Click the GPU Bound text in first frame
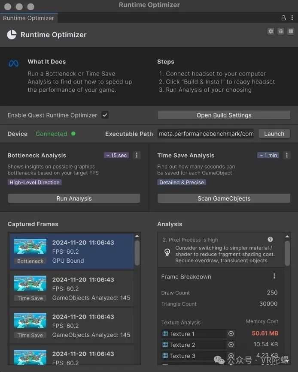Screen dimensions: 298x372 coord(68,261)
